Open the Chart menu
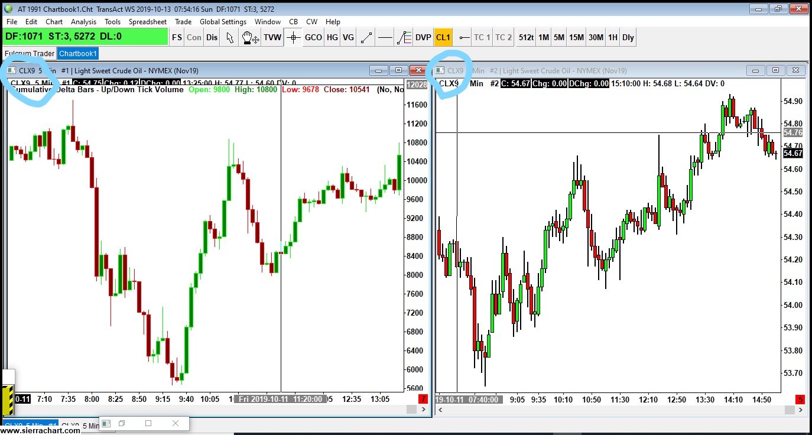This screenshot has width=812, height=435. click(54, 22)
